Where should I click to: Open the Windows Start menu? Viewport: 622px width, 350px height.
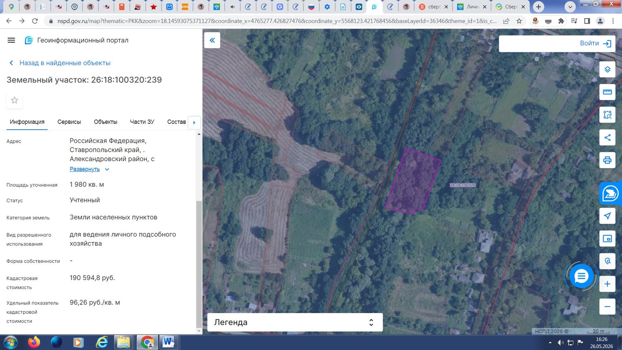pos(11,343)
